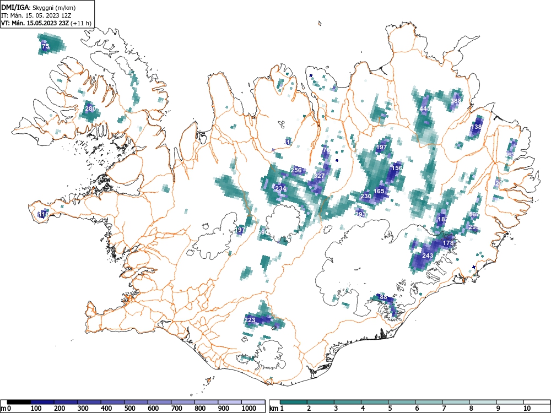Click the '300' label in the meter legend
Image resolution: width=551 pixels, height=413 pixels.
coord(83,409)
